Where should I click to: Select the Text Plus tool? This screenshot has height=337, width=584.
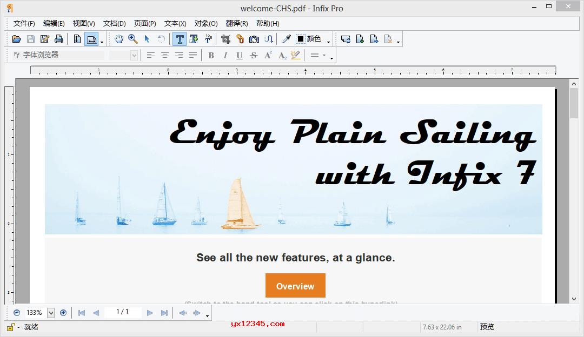(x=194, y=39)
